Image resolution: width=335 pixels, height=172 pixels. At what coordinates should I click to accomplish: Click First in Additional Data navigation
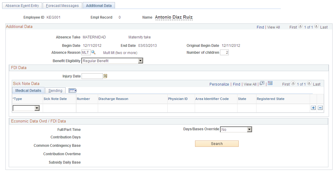(293, 27)
